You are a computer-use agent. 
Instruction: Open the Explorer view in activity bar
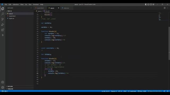tap(3, 9)
